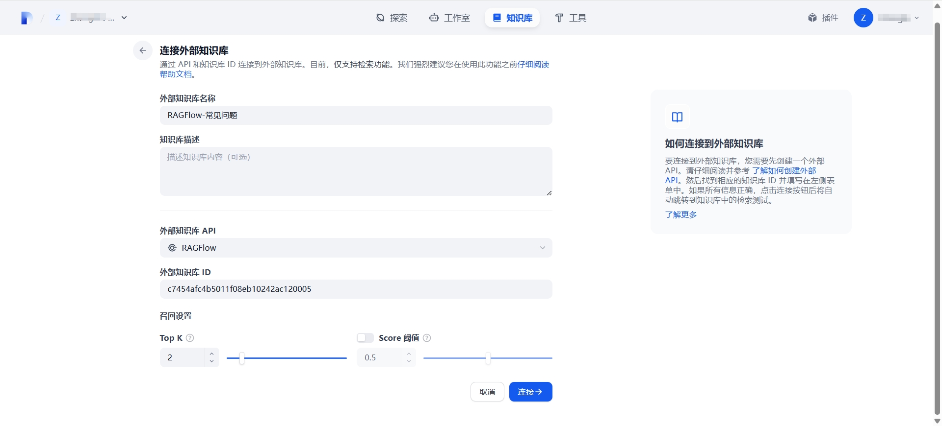
Task: Click the 如何连接到外部知识库 heading
Action: 714,143
